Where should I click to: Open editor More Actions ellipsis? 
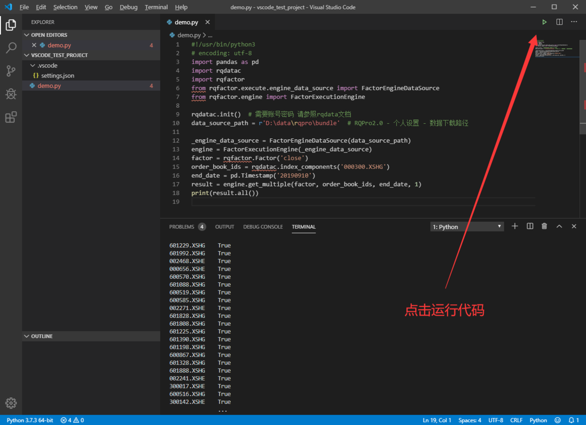(574, 22)
